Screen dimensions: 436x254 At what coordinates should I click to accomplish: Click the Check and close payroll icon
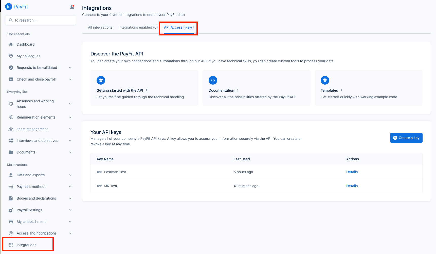(x=11, y=79)
